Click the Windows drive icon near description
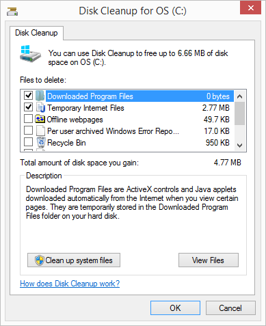This screenshot has height=326, width=266. (30, 54)
